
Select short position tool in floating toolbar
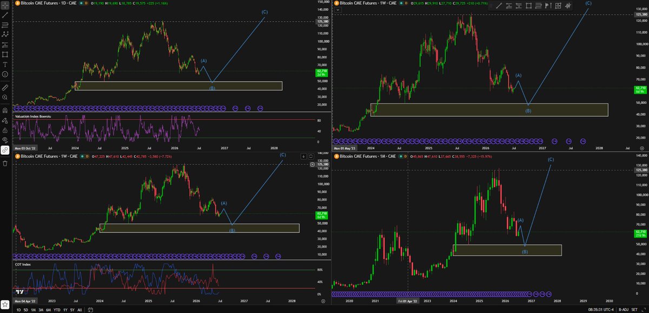(x=519, y=5)
